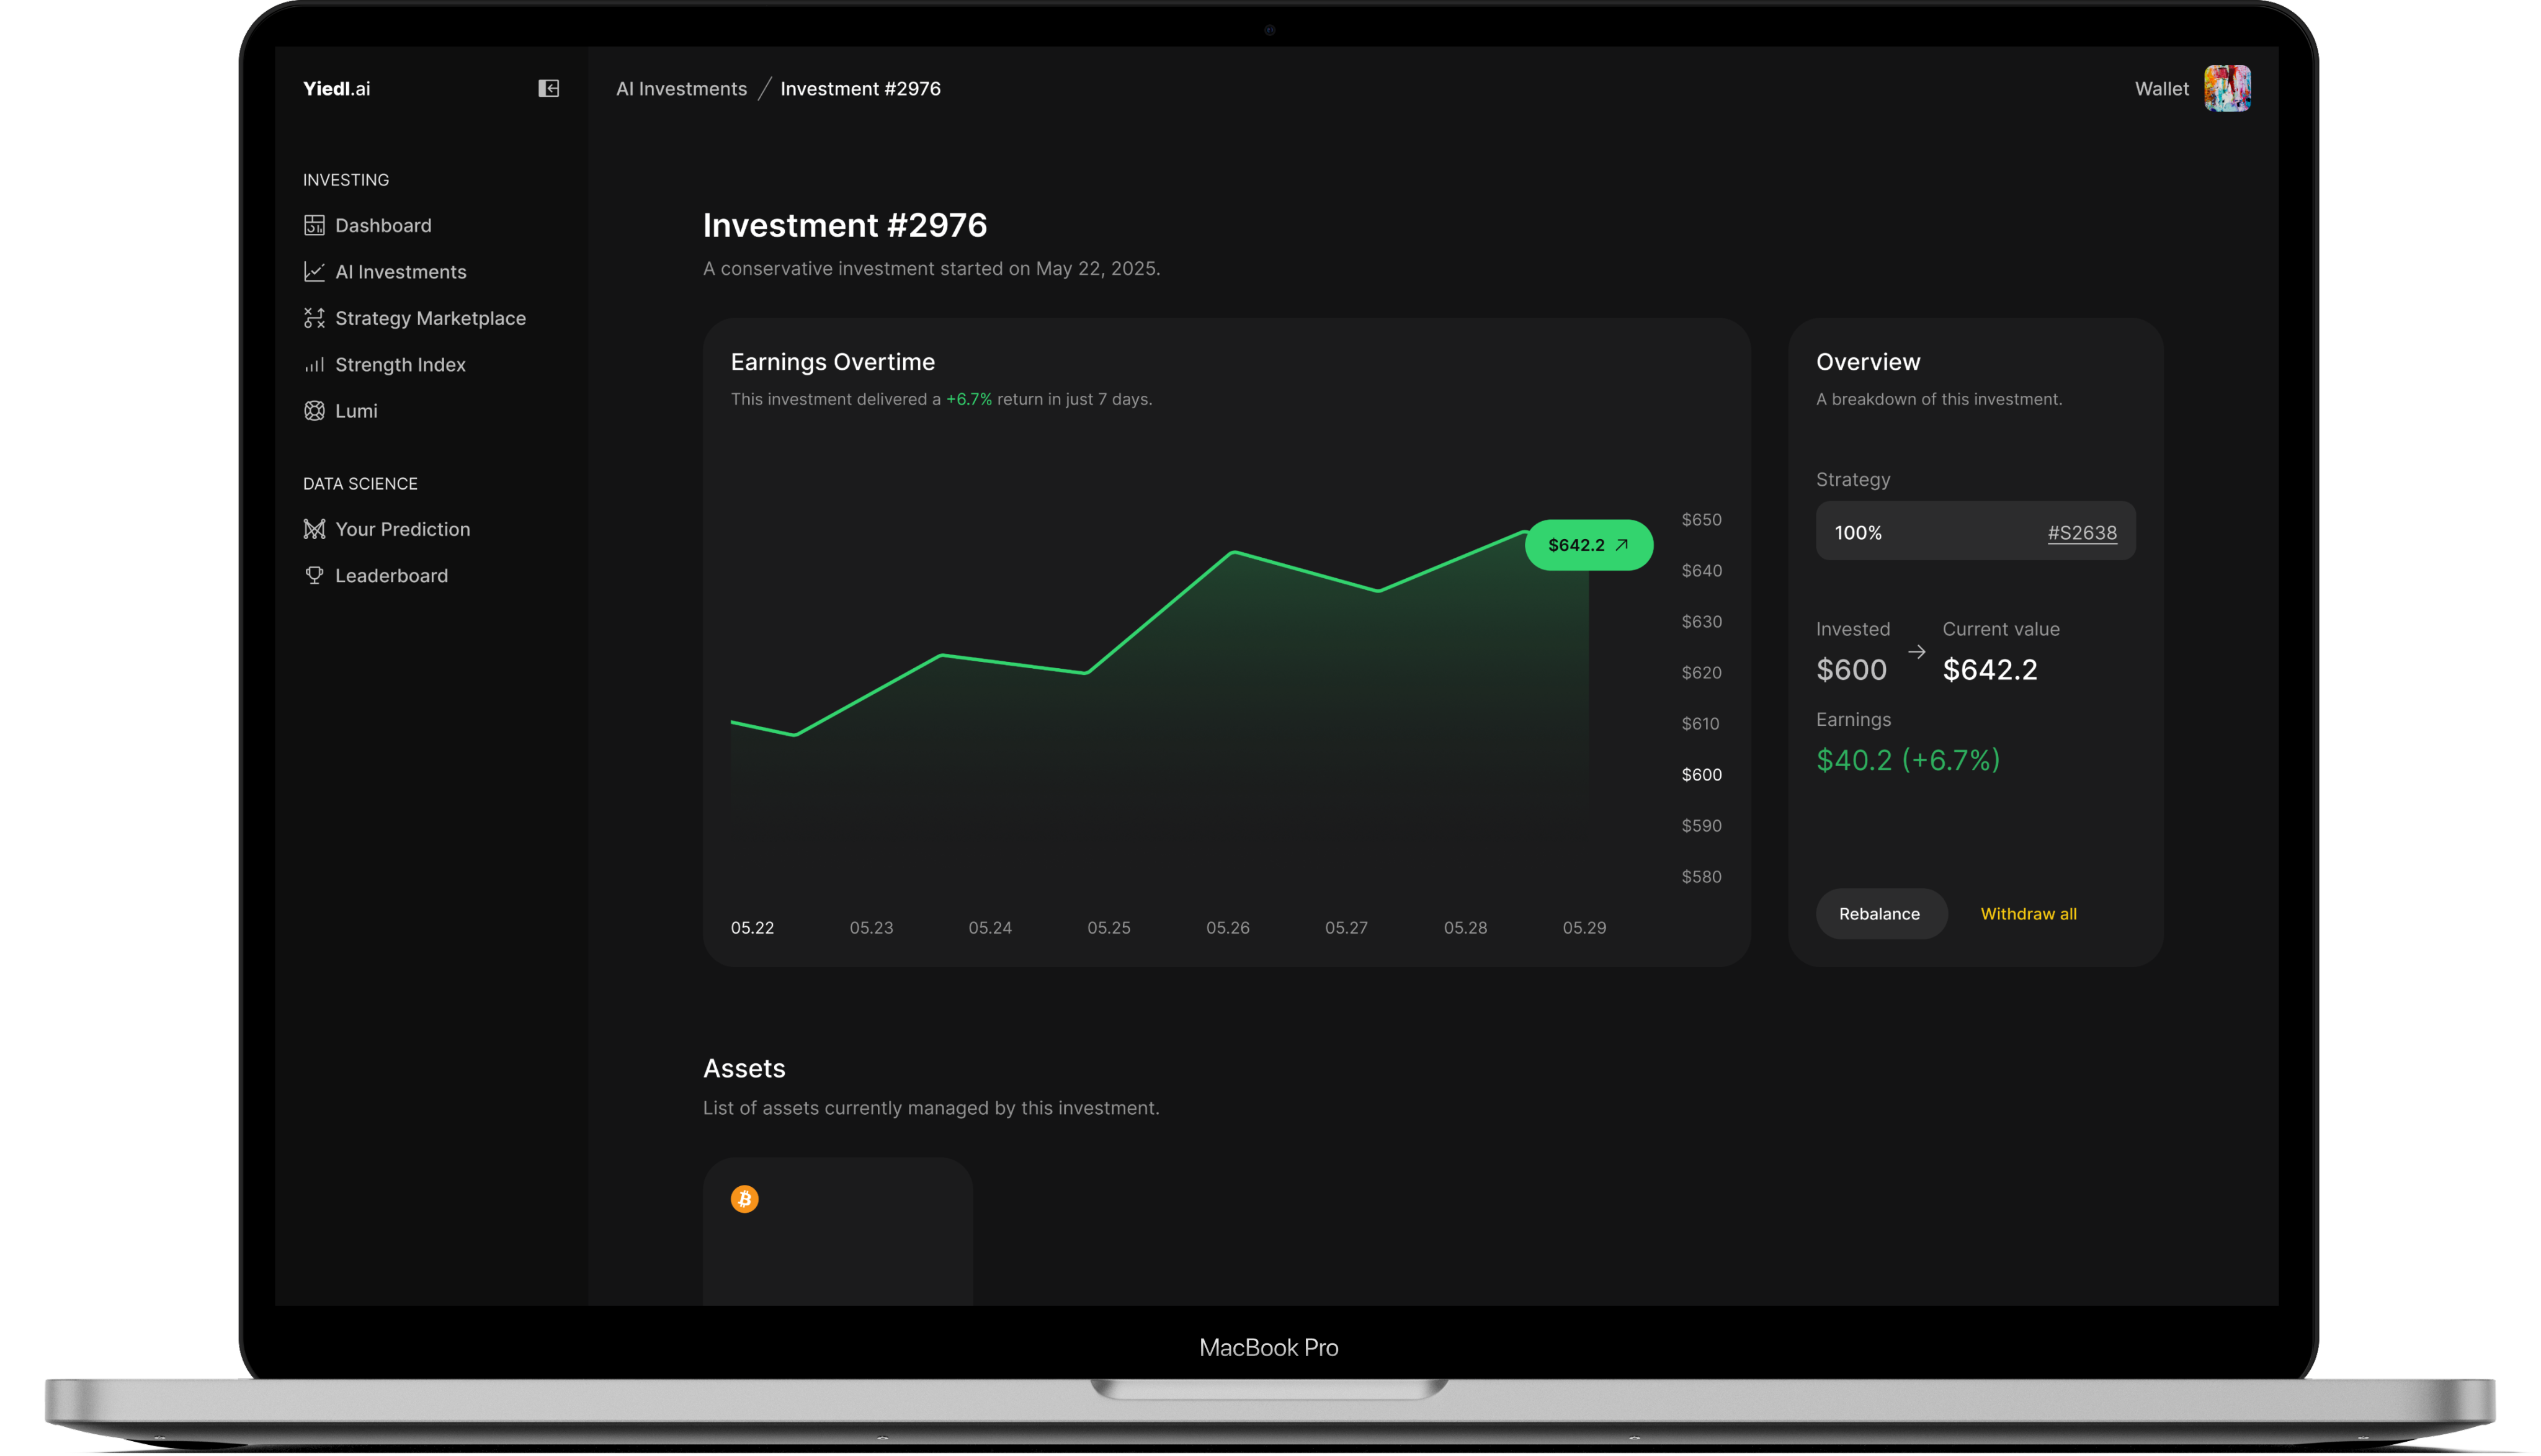Click the Your Prediction icon

click(x=314, y=529)
